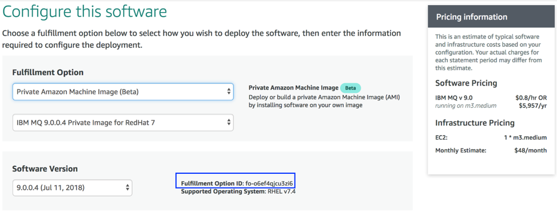
Task: Click the EC2: label
Action: point(442,137)
